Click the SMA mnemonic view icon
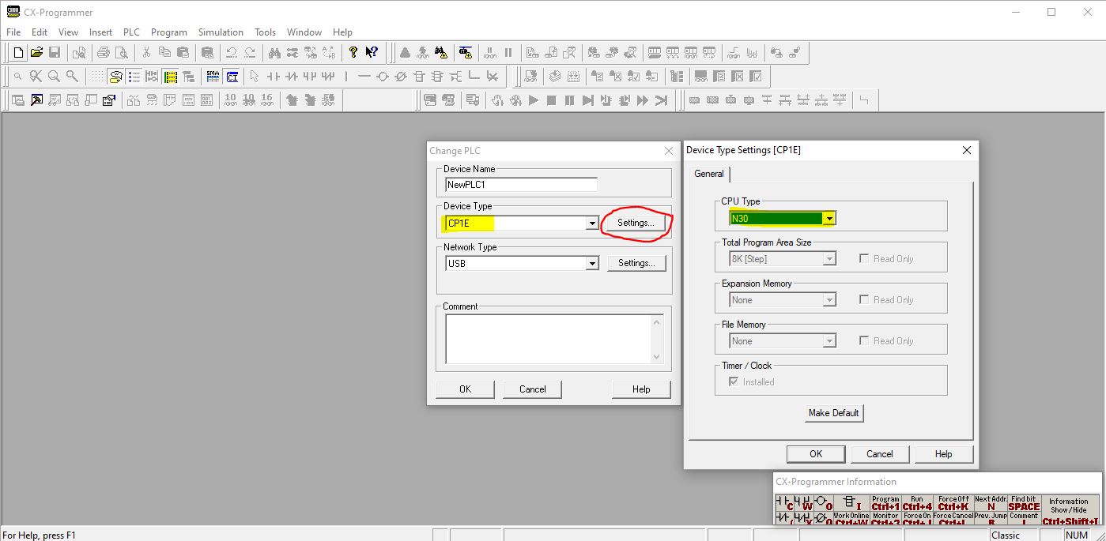This screenshot has height=541, width=1106. pos(213,77)
